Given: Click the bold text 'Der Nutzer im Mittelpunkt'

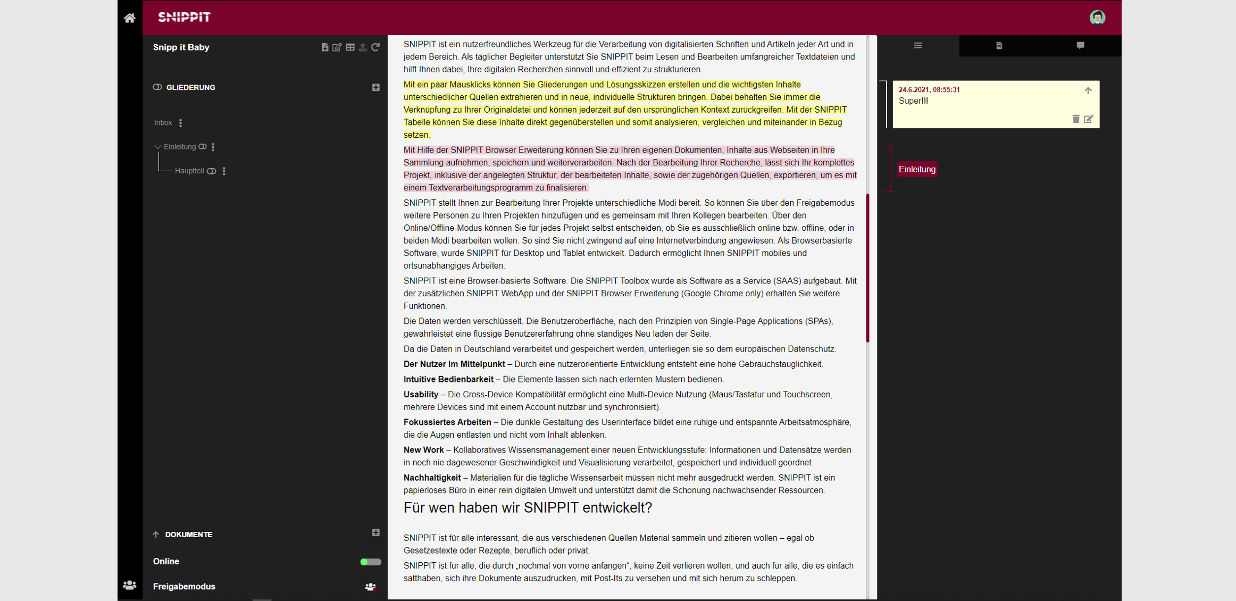Looking at the screenshot, I should click(454, 364).
